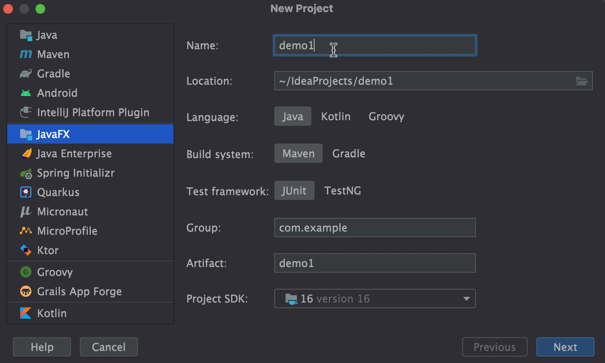Screen dimensions: 605x363
Task: Click into the Group text field
Action: [x=375, y=228]
